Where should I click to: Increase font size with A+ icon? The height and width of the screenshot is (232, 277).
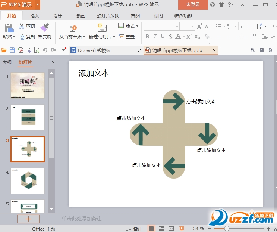pyautogui.click(x=199, y=27)
